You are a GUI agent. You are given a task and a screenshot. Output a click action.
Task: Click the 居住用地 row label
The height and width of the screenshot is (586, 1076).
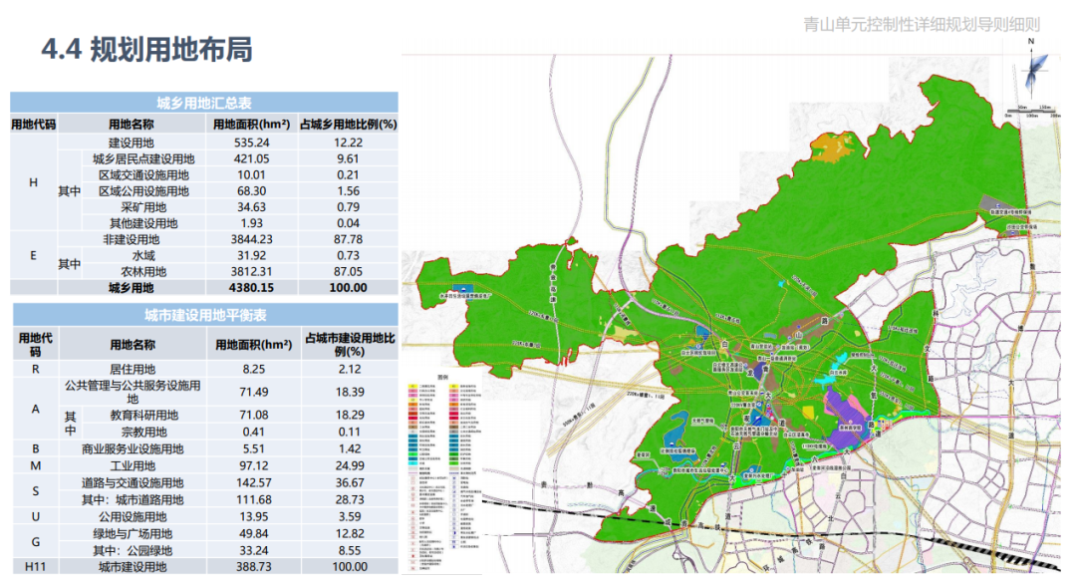click(x=132, y=368)
